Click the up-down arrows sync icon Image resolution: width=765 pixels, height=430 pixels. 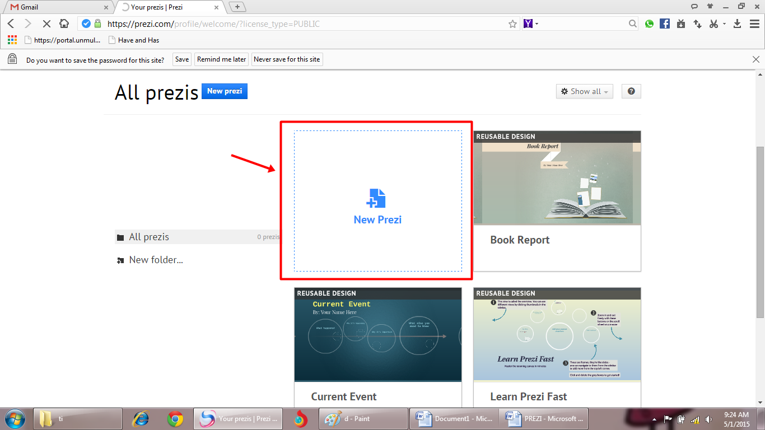pyautogui.click(x=697, y=24)
